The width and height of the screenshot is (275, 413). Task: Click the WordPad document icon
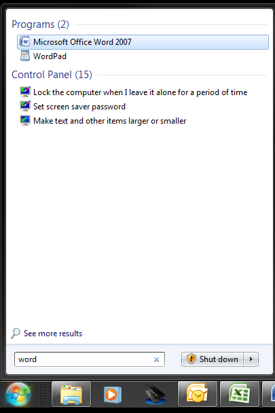(x=24, y=56)
